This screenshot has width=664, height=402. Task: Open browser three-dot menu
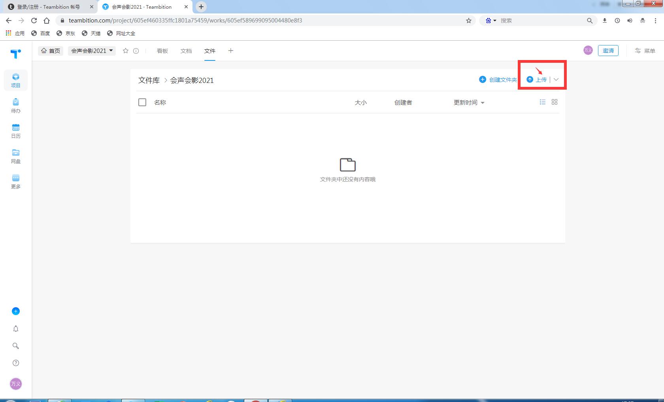(655, 21)
